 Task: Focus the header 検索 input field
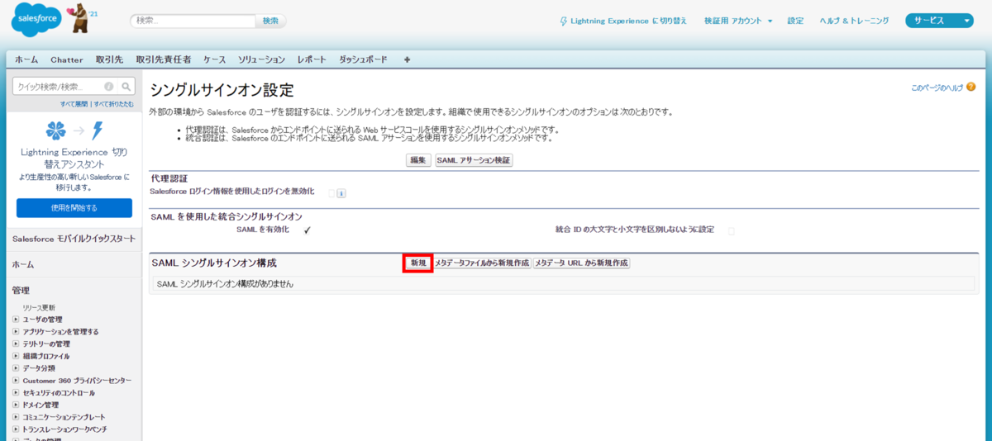coord(192,21)
